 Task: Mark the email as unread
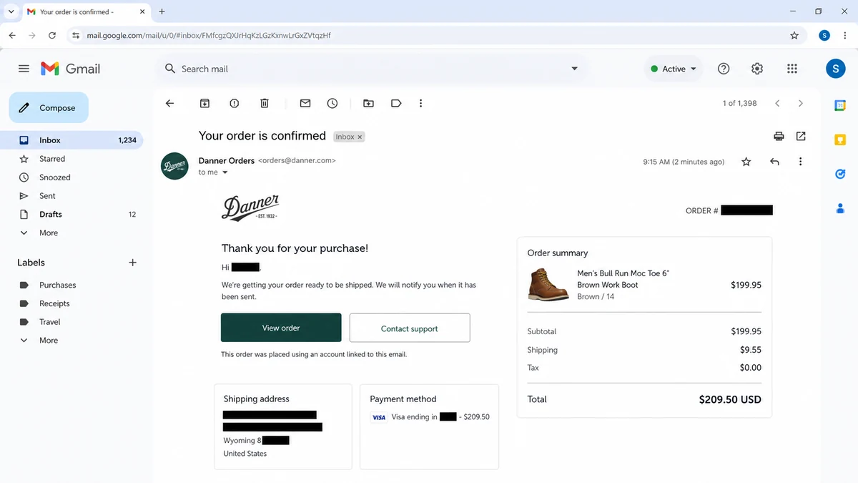click(305, 103)
